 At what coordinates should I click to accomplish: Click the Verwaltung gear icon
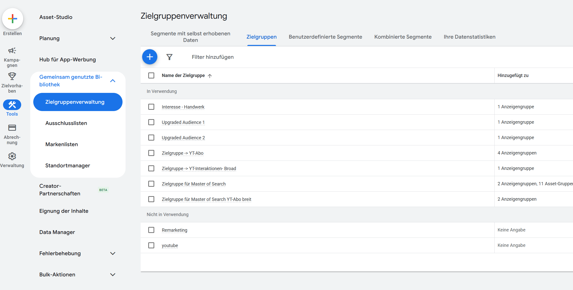click(x=12, y=156)
